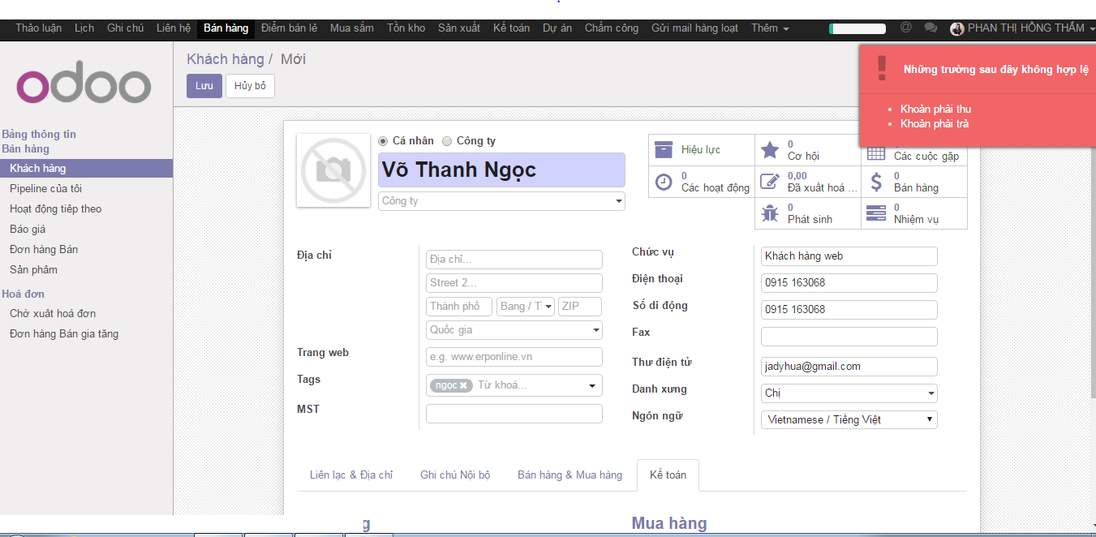Click the progress bar in top bar
This screenshot has width=1096, height=537.
(x=859, y=28)
